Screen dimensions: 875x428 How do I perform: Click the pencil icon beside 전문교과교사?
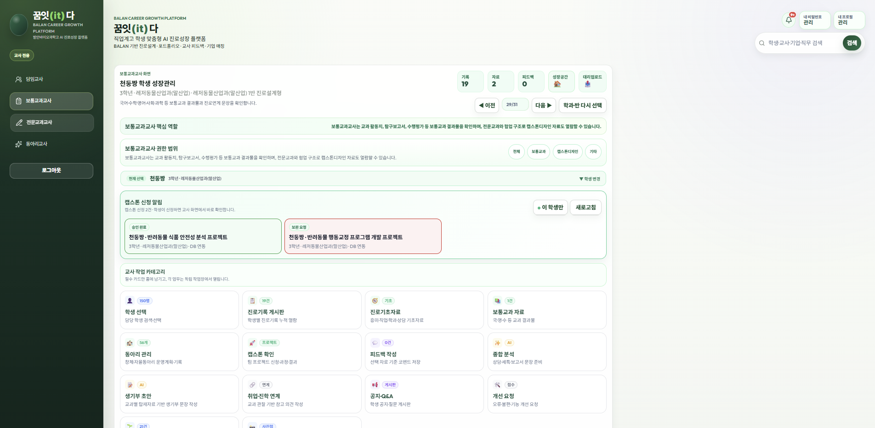click(x=19, y=123)
